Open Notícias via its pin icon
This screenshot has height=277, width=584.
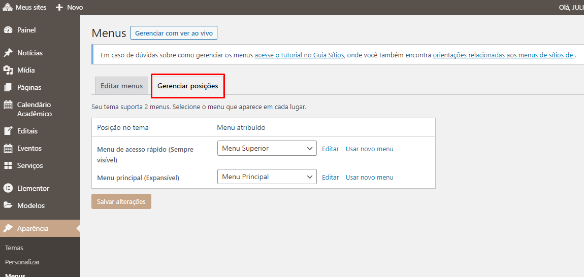pos(8,53)
